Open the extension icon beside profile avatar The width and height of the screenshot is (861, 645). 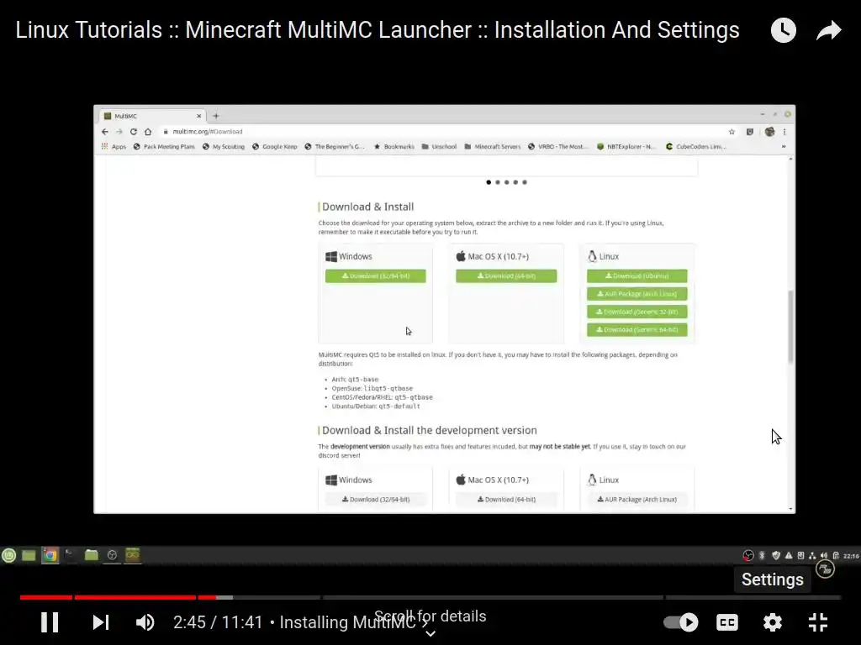click(x=749, y=132)
